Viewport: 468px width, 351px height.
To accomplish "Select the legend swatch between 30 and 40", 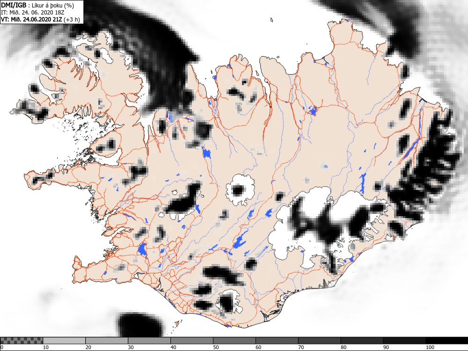I will [149, 341].
